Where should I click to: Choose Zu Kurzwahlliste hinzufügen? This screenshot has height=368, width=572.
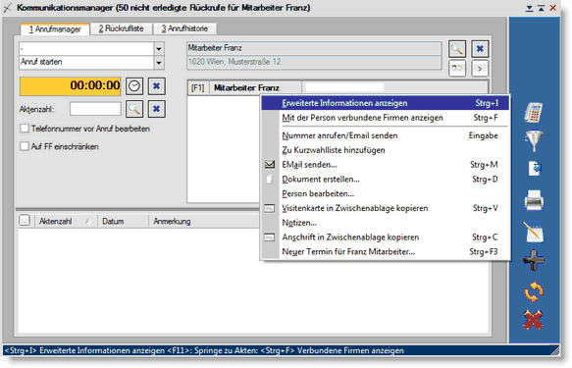pyautogui.click(x=386, y=150)
